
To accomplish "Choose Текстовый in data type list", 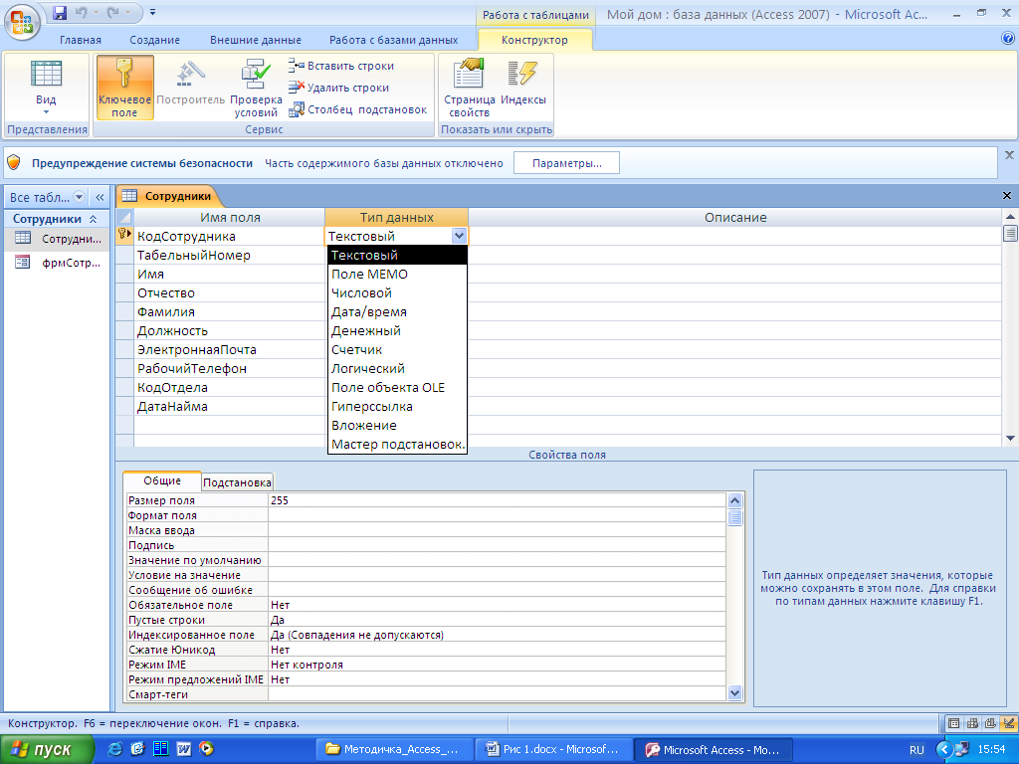I will coord(397,256).
